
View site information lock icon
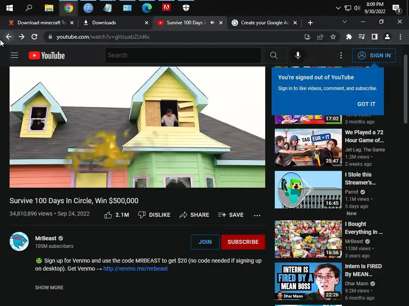click(50, 37)
